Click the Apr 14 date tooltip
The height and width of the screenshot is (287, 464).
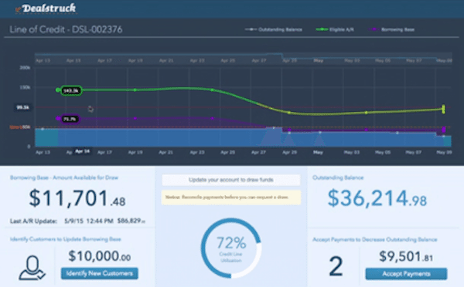pyautogui.click(x=82, y=151)
